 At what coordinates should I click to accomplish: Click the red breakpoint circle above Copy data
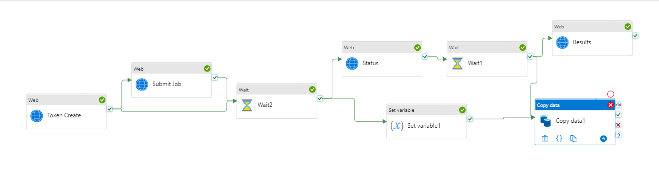[x=611, y=94]
